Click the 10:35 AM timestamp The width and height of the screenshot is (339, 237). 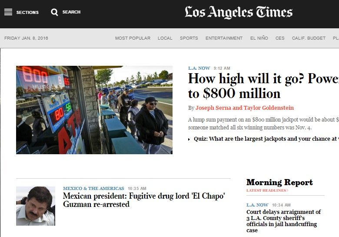pyautogui.click(x=137, y=189)
